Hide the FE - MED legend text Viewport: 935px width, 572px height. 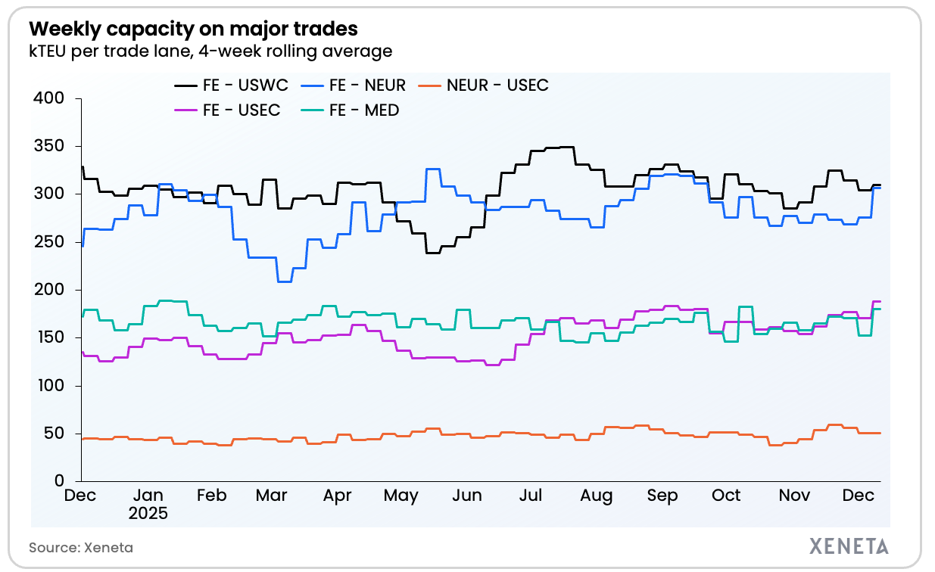click(x=364, y=110)
